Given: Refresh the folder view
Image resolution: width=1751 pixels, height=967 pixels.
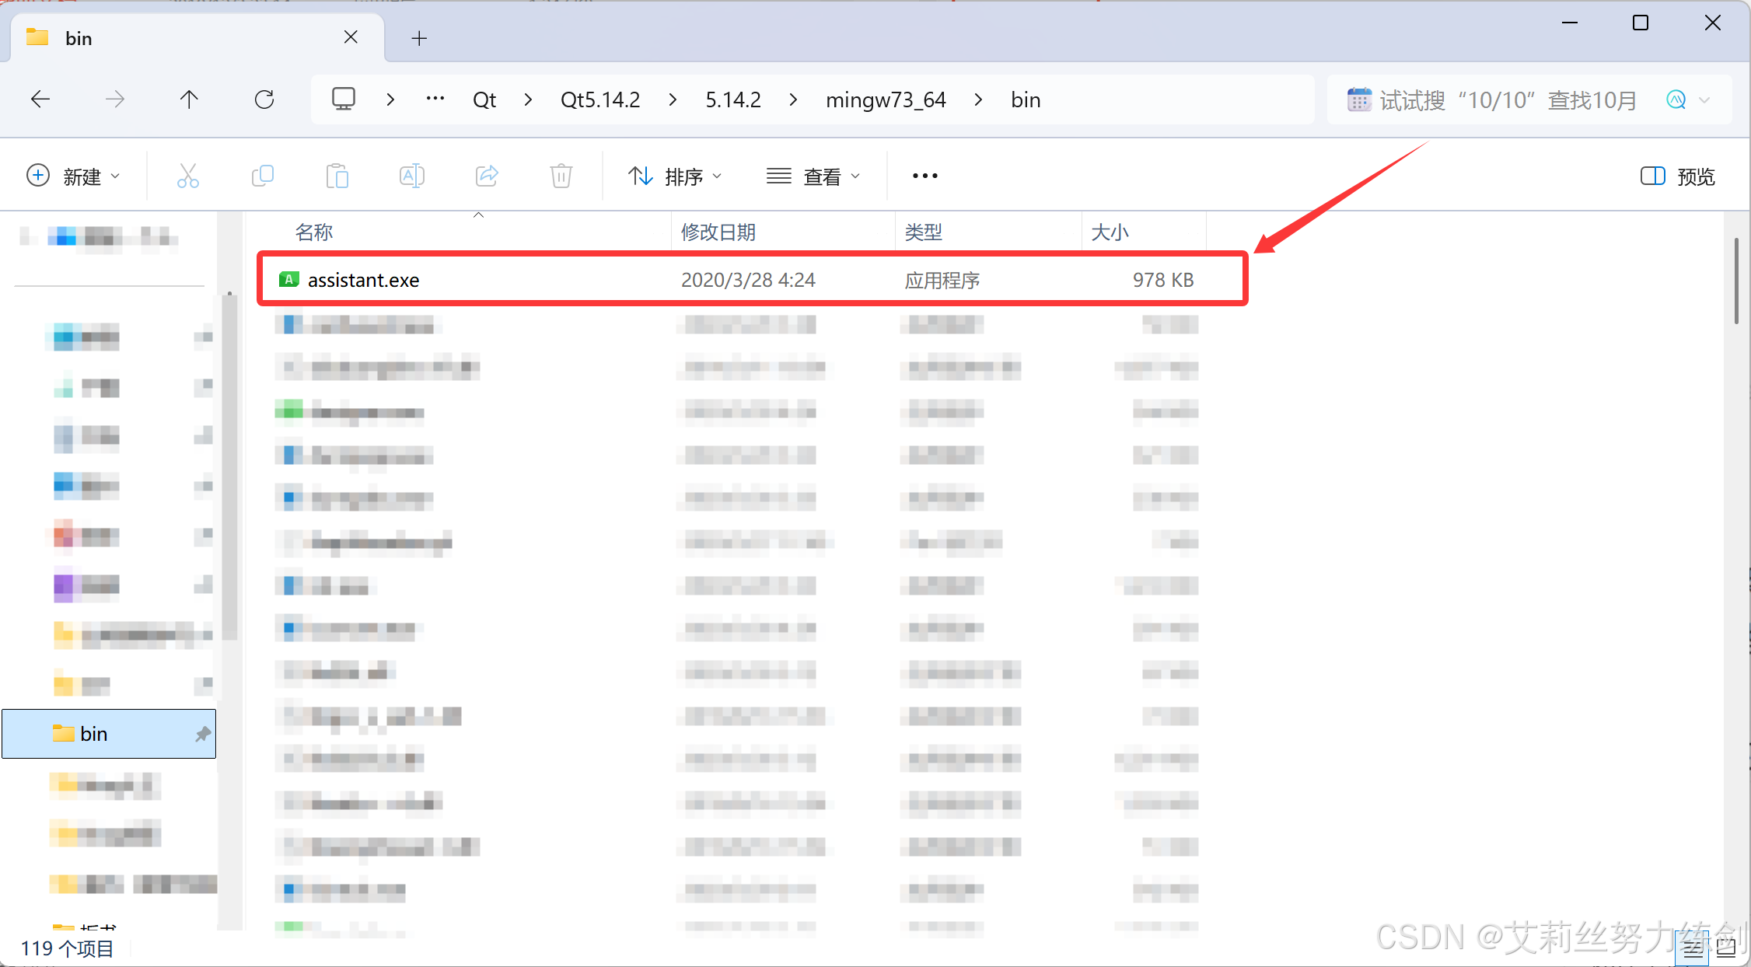Looking at the screenshot, I should pyautogui.click(x=264, y=99).
